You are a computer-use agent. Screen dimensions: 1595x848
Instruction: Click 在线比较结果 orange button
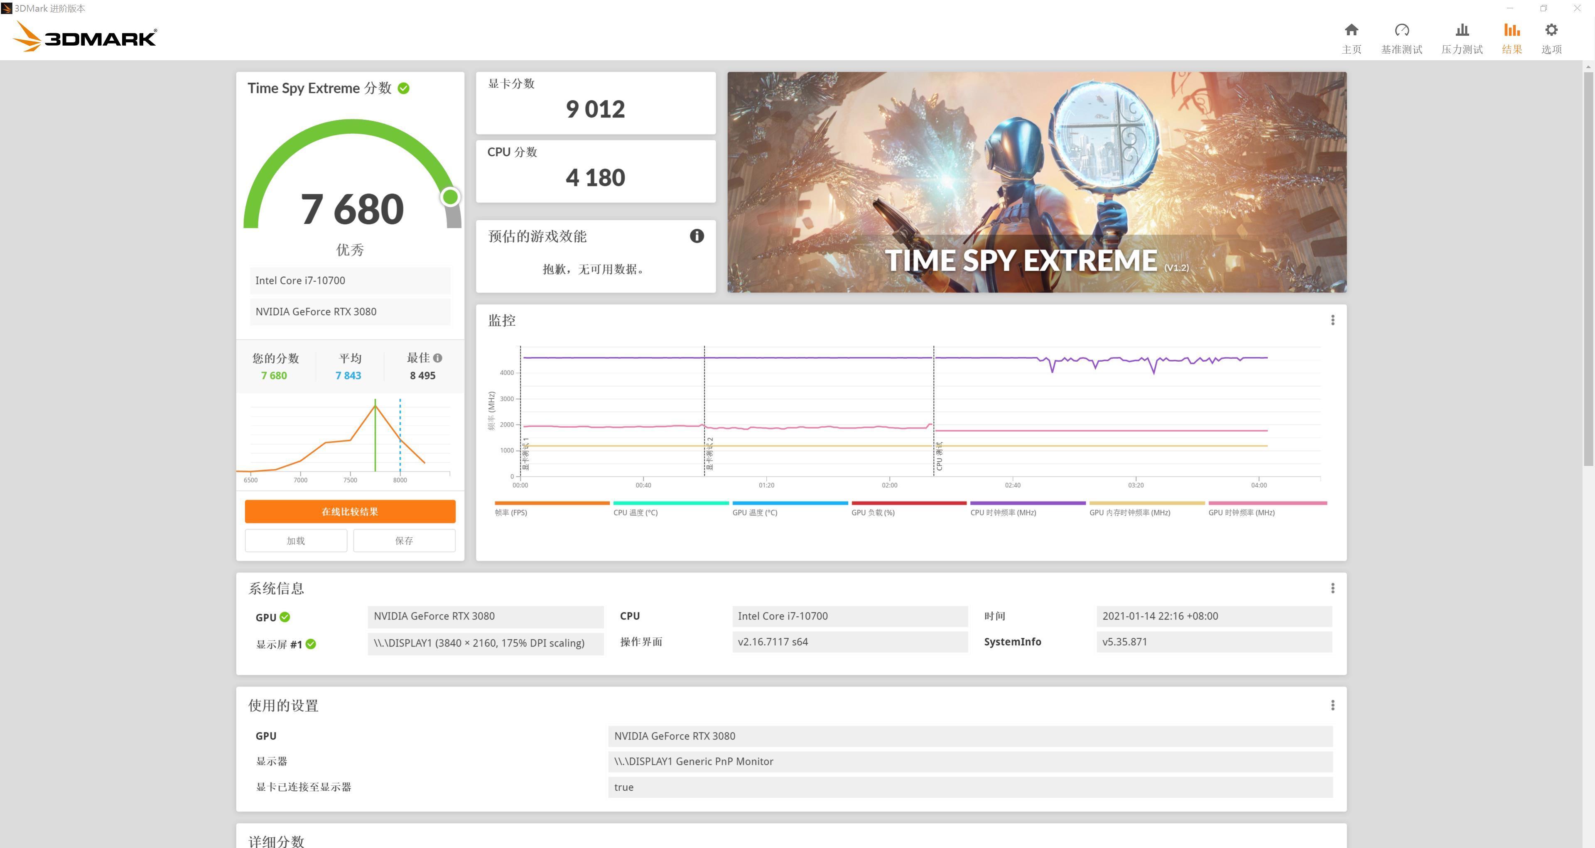350,511
